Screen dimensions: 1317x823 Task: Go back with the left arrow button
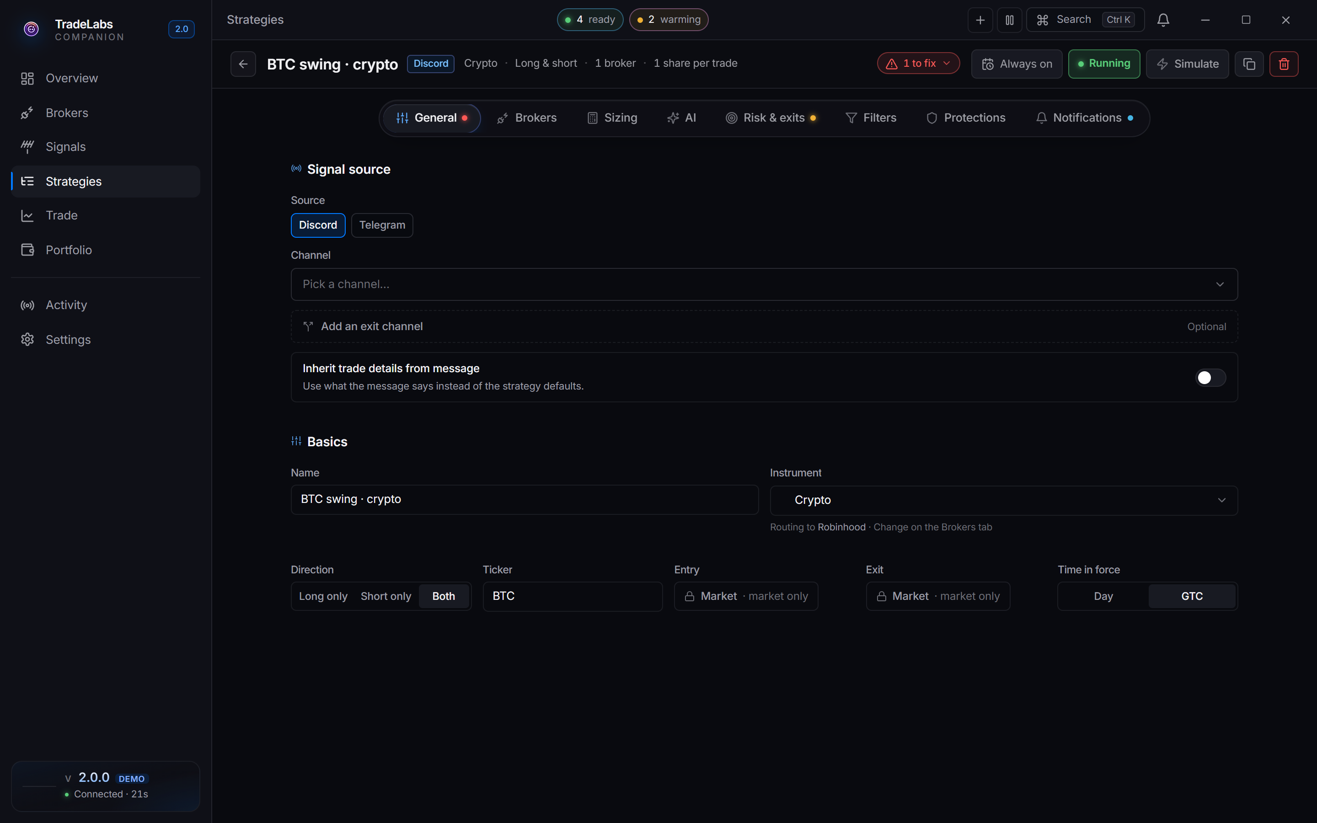tap(243, 64)
